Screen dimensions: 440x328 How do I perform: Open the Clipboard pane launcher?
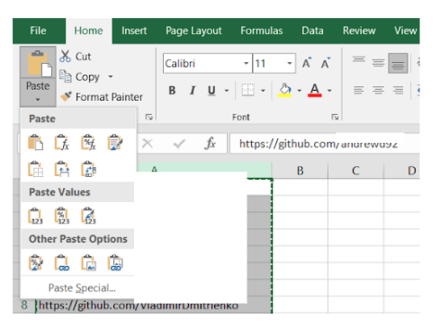coord(148,117)
